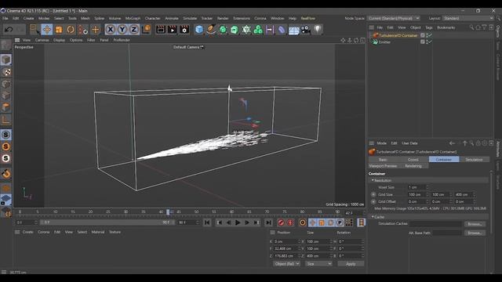Viewport: 502px width, 282px height.
Task: Click timeline ruler at frame 70
Action: (x=267, y=212)
